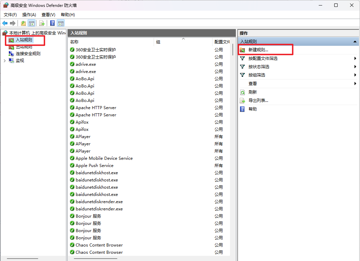The width and height of the screenshot is (360, 261).
Task: Click 按组筛选 action text
Action: tap(257, 75)
